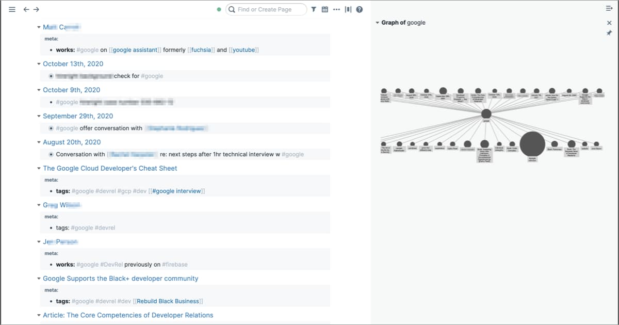Viewport: 619px width, 325px height.
Task: Open the October 13th, 2020 page
Action: pyautogui.click(x=73, y=64)
